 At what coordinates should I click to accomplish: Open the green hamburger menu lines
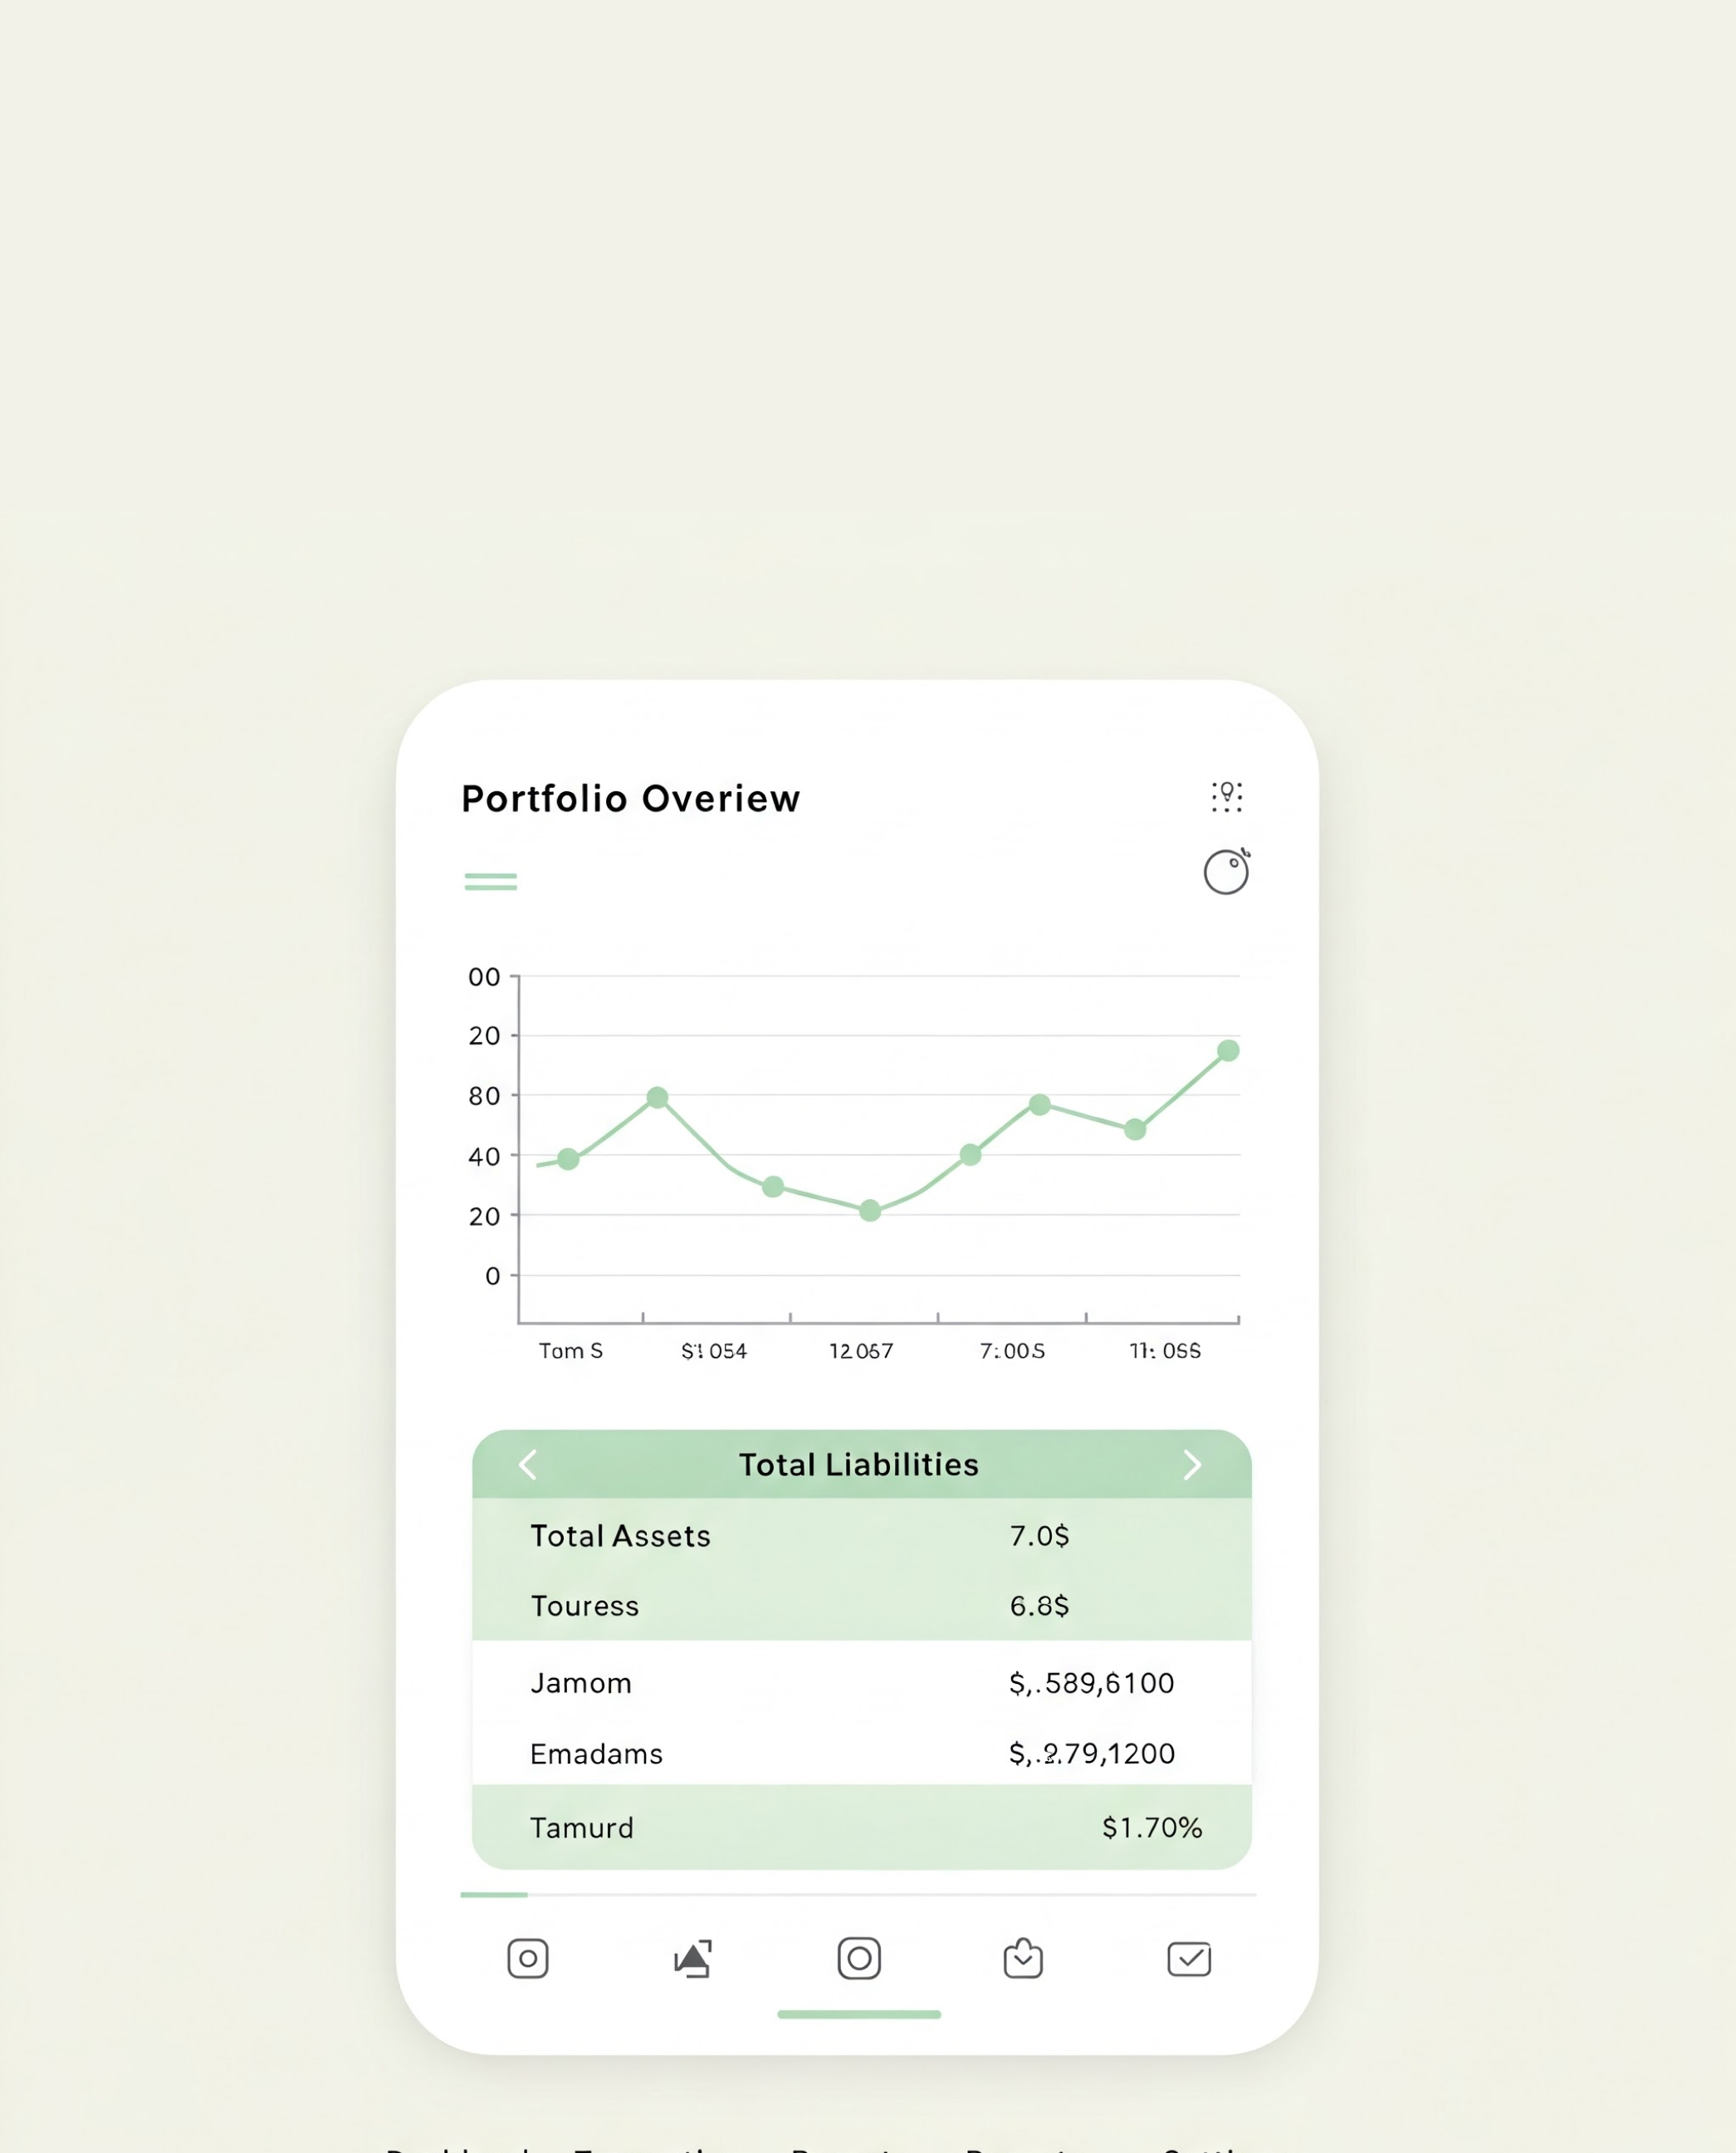490,881
